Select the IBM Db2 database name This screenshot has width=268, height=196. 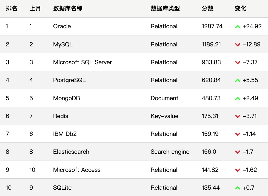(65, 134)
